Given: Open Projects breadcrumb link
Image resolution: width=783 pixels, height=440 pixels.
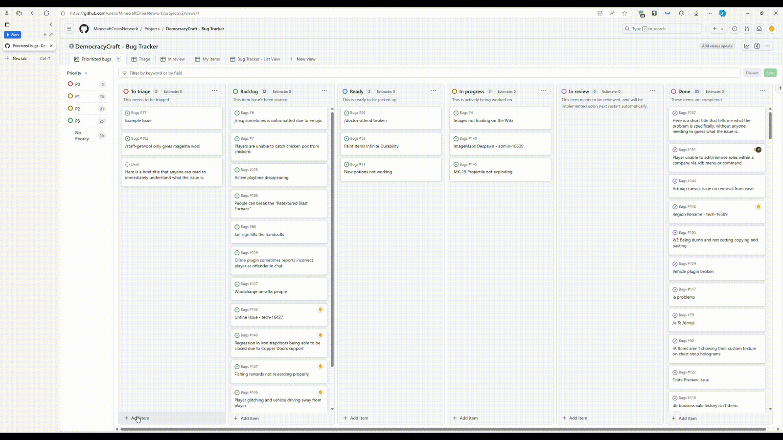Looking at the screenshot, I should (x=152, y=29).
